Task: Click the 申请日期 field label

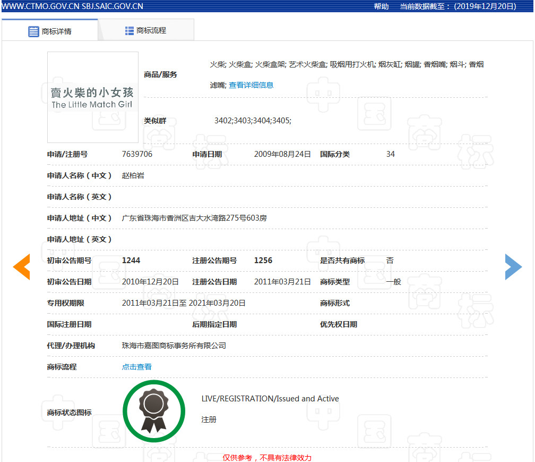Action: (207, 154)
